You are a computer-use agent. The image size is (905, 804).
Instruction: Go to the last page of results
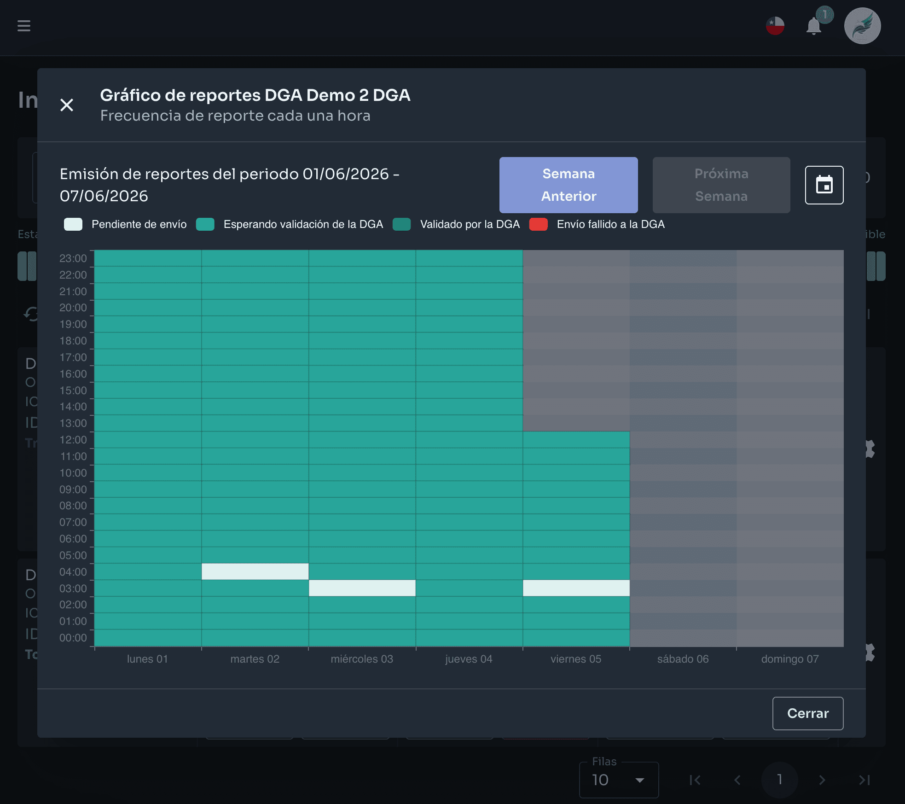click(864, 780)
